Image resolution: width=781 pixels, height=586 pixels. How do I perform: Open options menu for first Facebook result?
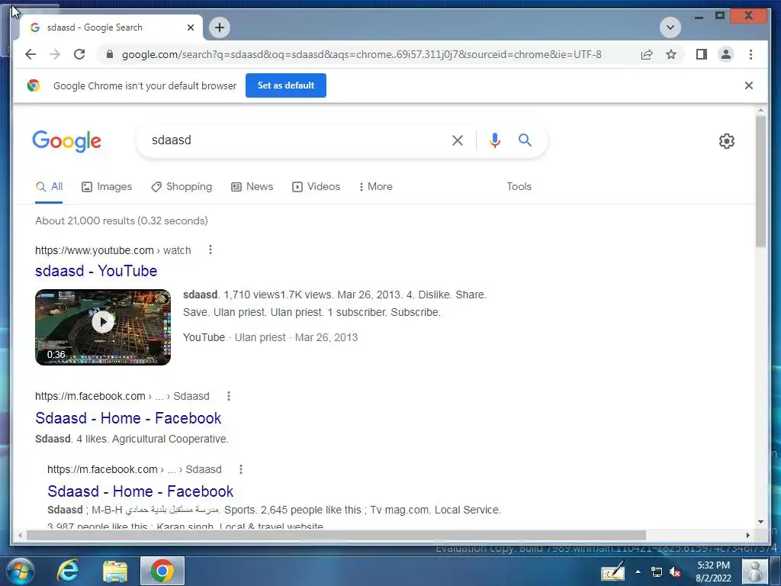[229, 396]
